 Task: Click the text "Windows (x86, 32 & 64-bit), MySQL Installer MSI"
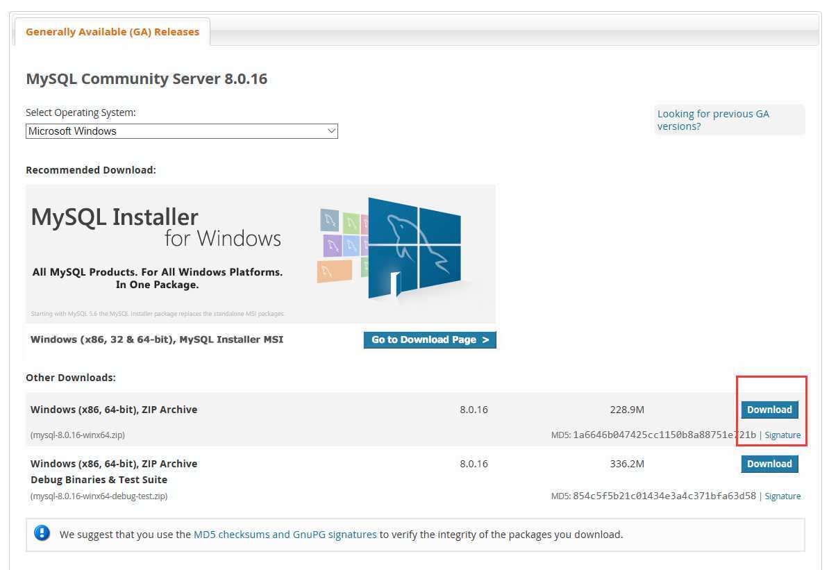click(157, 340)
